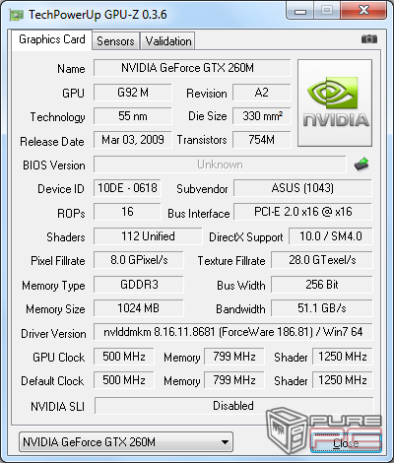Click the 'Texture Fillrate' label text
The image size is (394, 463).
click(231, 261)
